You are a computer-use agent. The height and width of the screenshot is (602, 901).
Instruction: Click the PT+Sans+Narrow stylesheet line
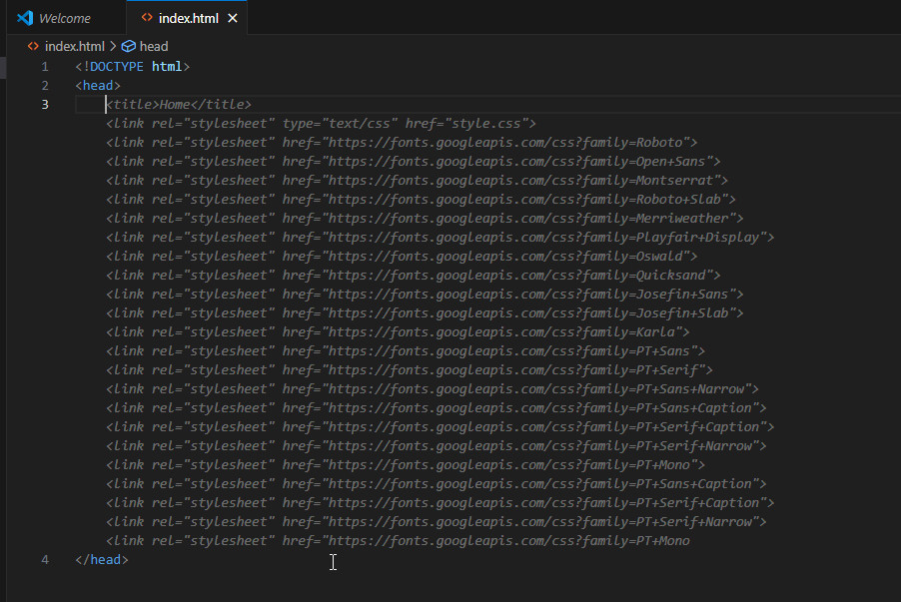433,389
